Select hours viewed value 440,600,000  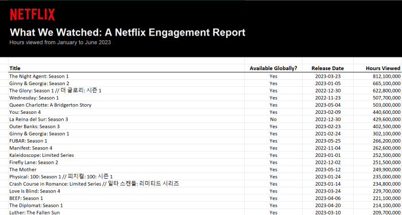point(386,112)
